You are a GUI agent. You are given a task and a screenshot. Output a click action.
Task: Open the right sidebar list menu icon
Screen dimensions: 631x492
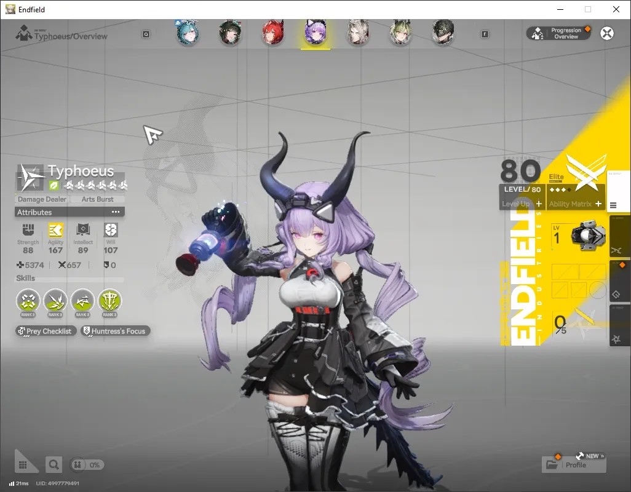click(613, 205)
